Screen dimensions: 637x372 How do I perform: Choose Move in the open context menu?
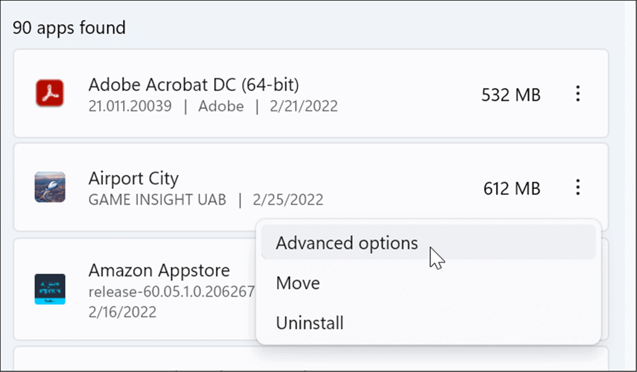tap(298, 283)
